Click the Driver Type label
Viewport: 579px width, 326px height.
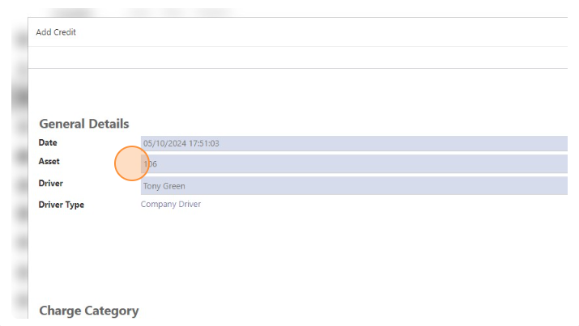pos(62,205)
